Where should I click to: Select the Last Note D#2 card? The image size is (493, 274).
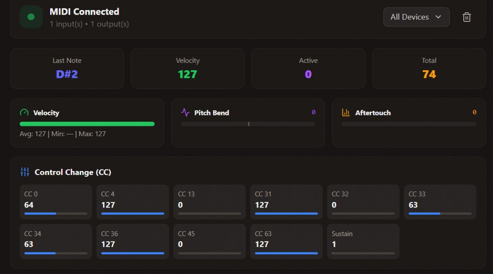pos(67,68)
